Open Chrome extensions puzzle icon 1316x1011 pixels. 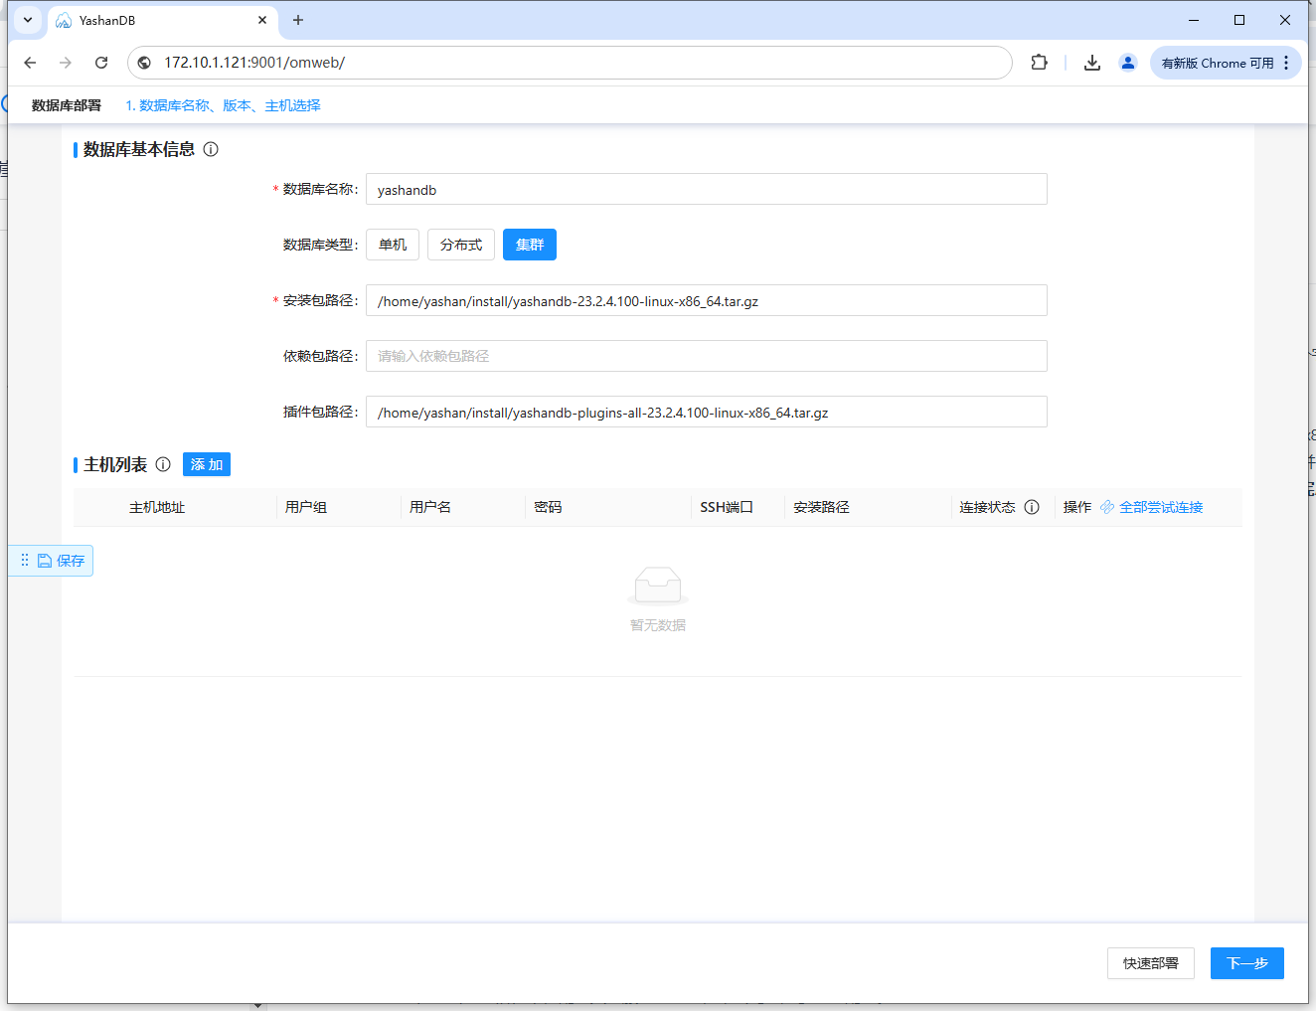(x=1040, y=63)
